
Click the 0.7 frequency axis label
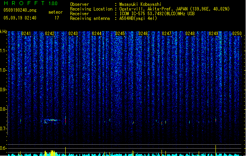tap(3, 129)
